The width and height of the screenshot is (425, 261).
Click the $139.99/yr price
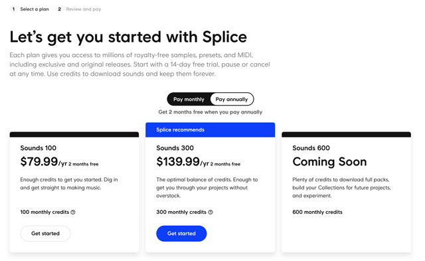coord(183,162)
